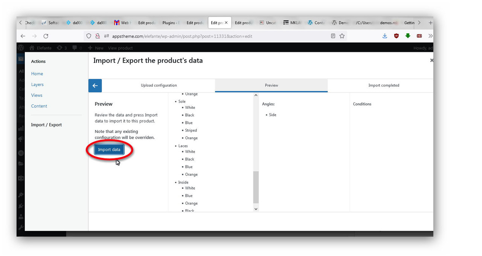
Task: Click the green download arrow extension
Action: (408, 36)
